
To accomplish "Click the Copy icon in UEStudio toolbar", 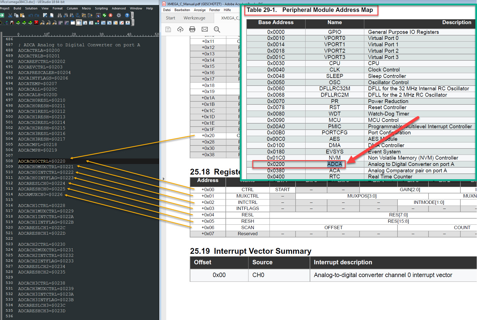I will click(16, 15).
